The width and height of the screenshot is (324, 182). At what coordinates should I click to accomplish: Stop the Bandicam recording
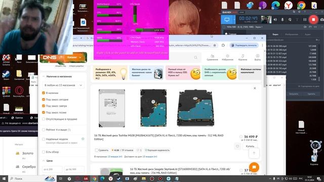pyautogui.click(x=313, y=19)
